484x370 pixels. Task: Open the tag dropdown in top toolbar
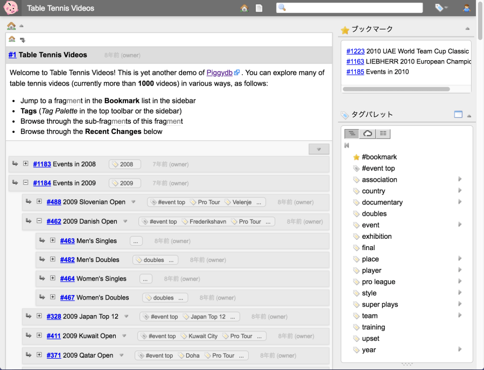[441, 8]
